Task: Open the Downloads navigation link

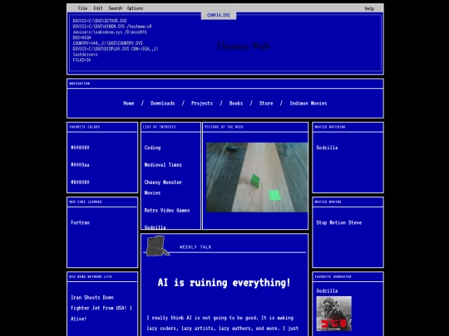Action: pyautogui.click(x=163, y=104)
